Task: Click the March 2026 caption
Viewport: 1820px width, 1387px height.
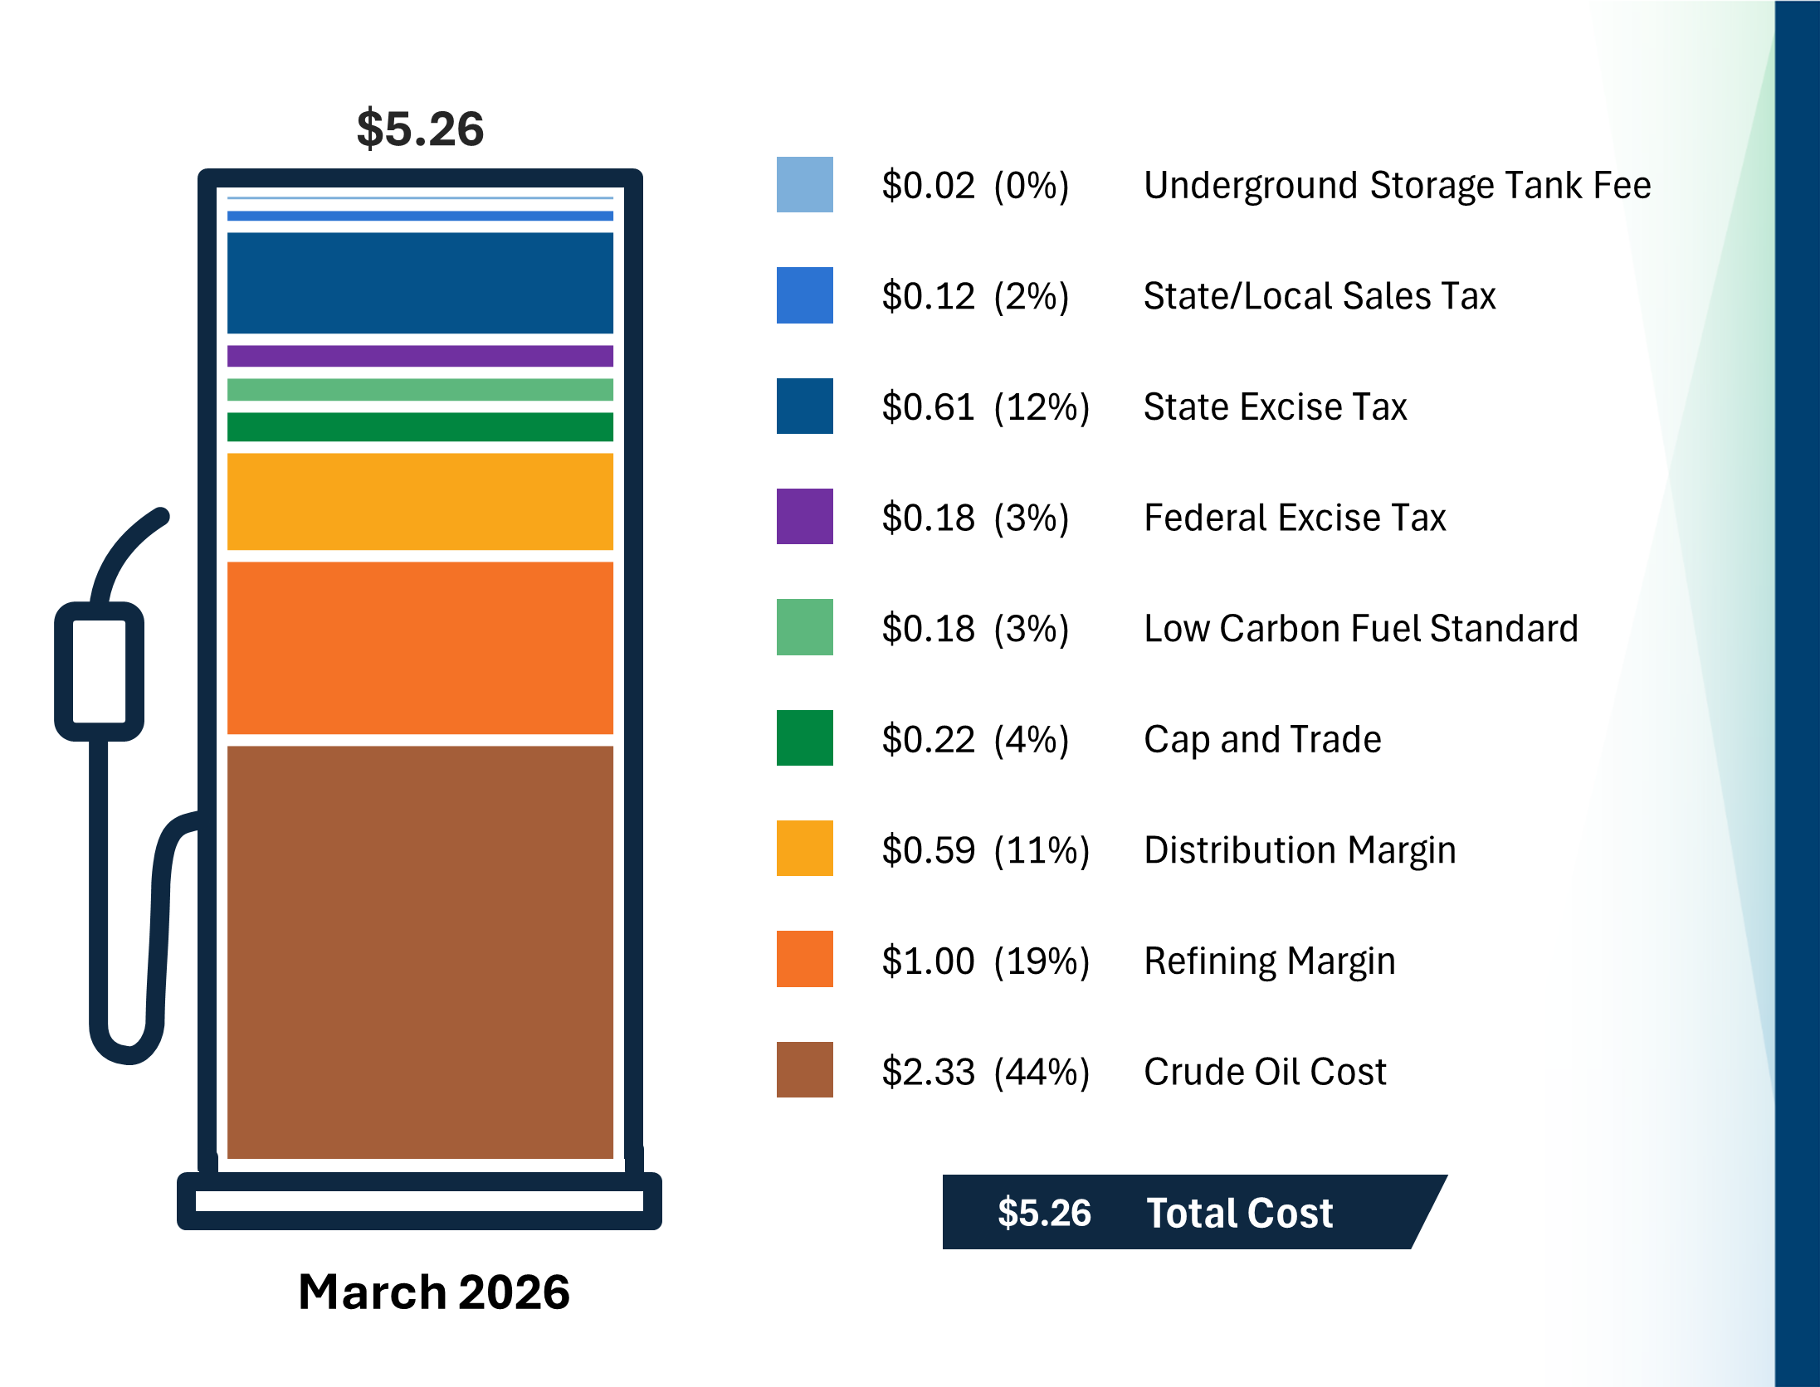Action: [x=434, y=1292]
